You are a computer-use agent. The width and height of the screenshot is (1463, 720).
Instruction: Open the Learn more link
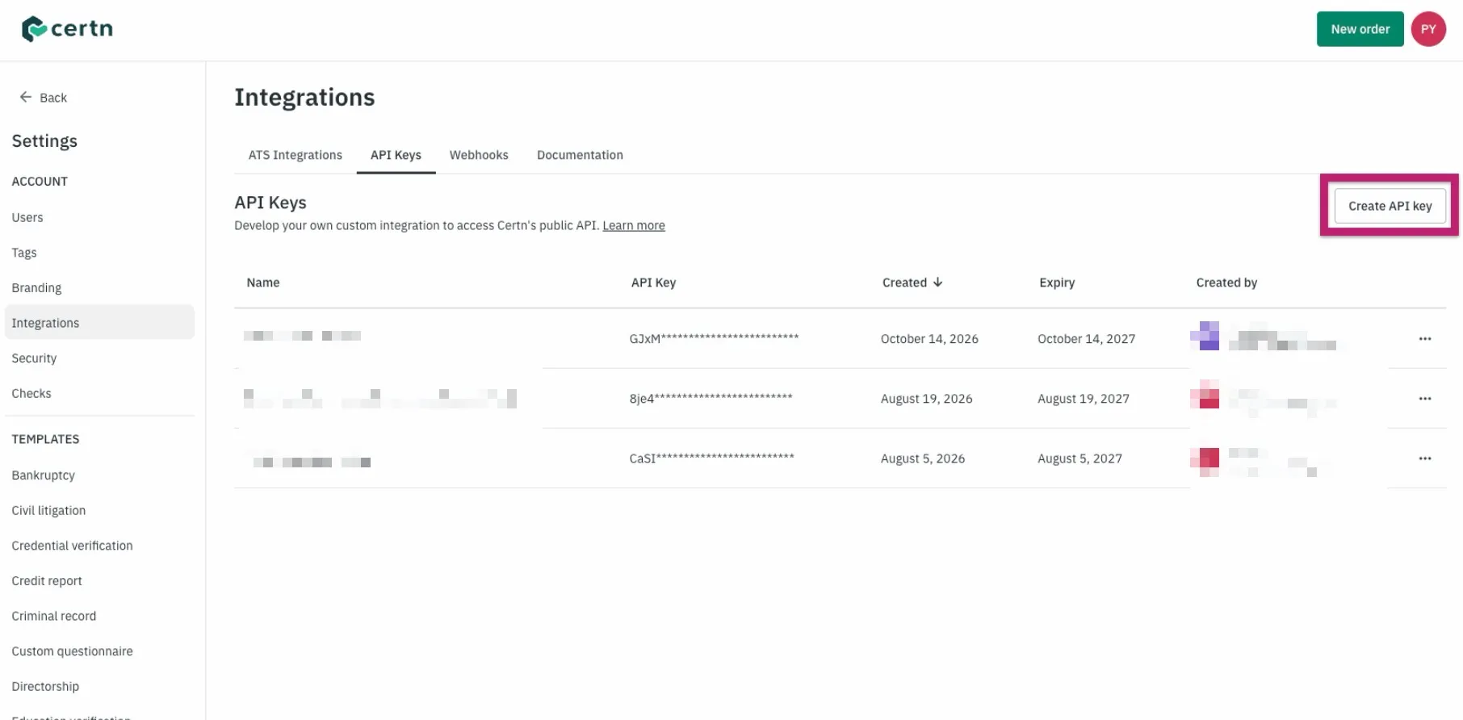[x=634, y=225]
